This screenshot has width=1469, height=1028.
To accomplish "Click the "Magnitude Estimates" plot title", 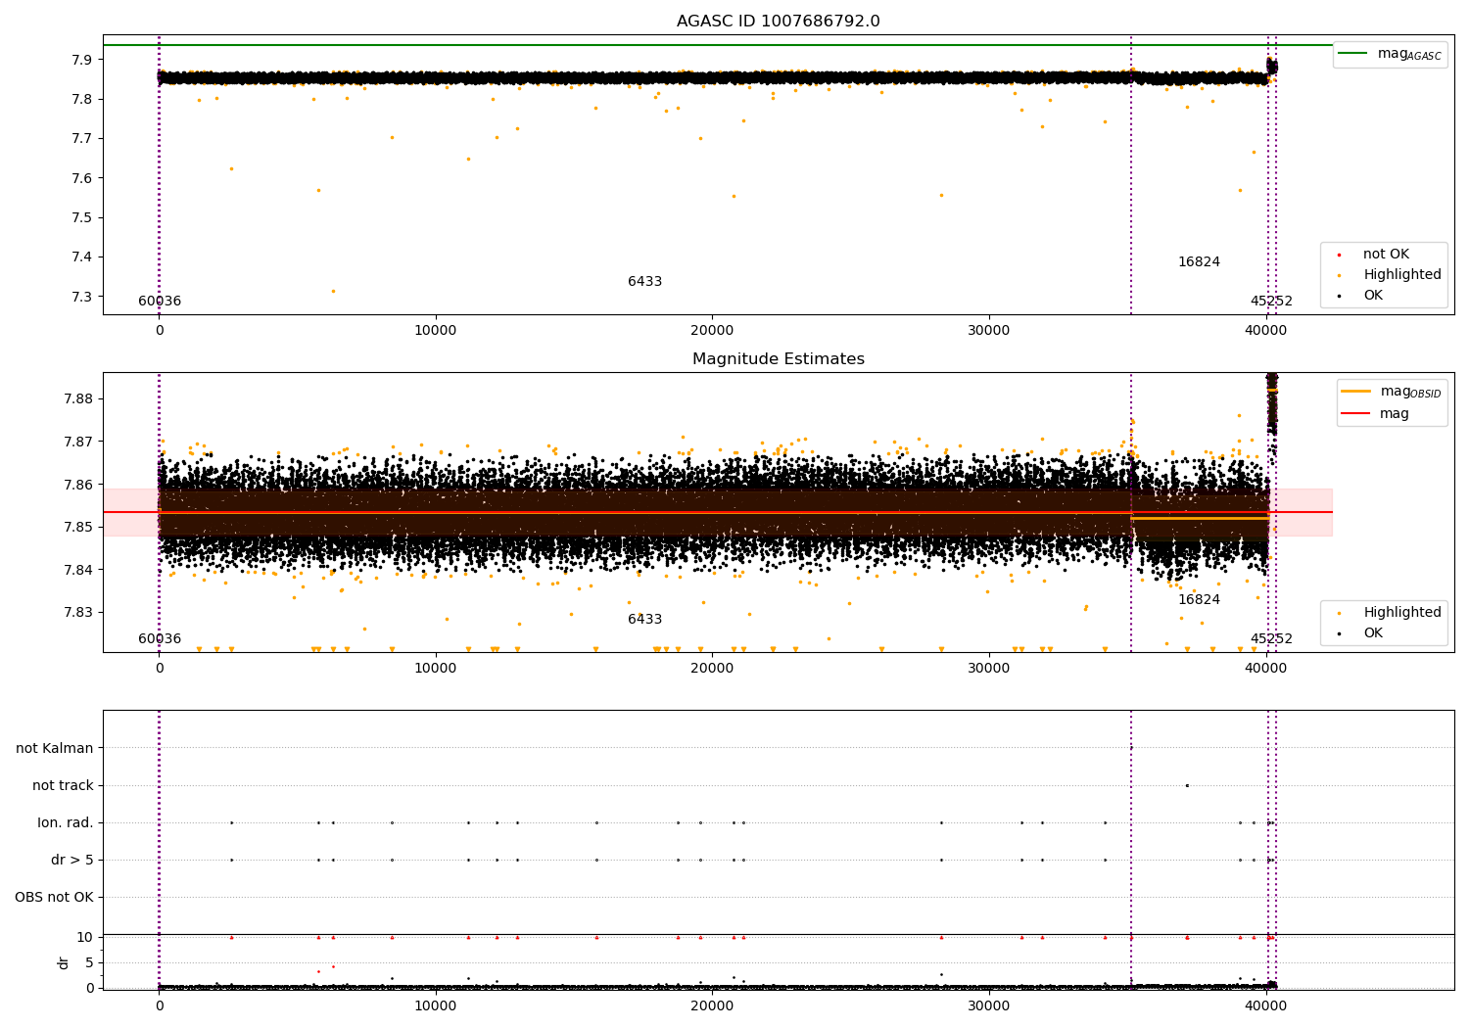I will [778, 359].
